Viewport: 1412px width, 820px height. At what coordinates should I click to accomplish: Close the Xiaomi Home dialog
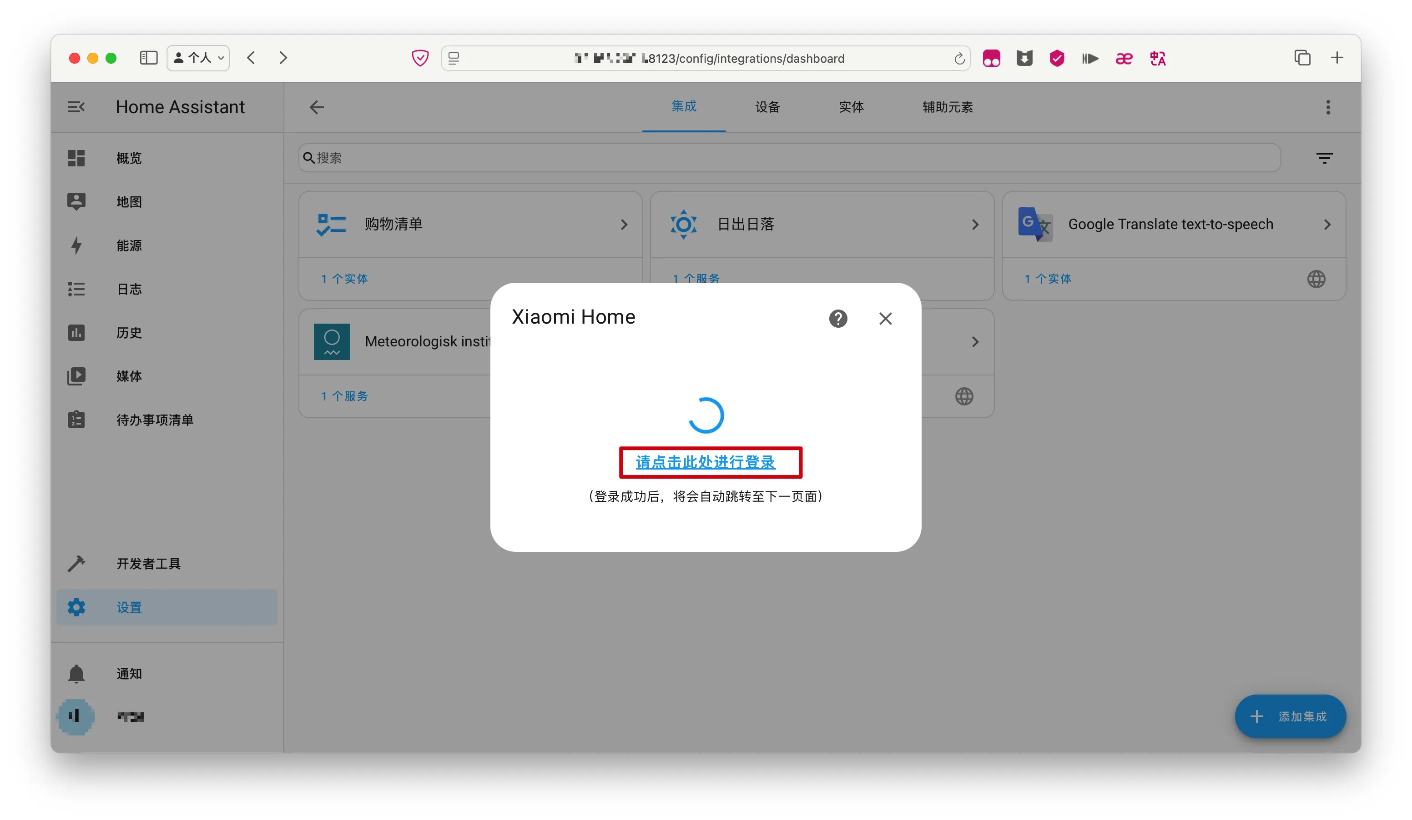coord(885,319)
